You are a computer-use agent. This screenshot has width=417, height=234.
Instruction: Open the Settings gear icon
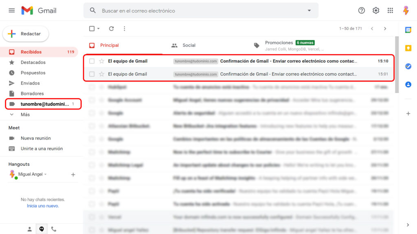[x=376, y=10]
